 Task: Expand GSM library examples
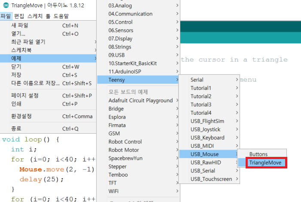point(139,134)
